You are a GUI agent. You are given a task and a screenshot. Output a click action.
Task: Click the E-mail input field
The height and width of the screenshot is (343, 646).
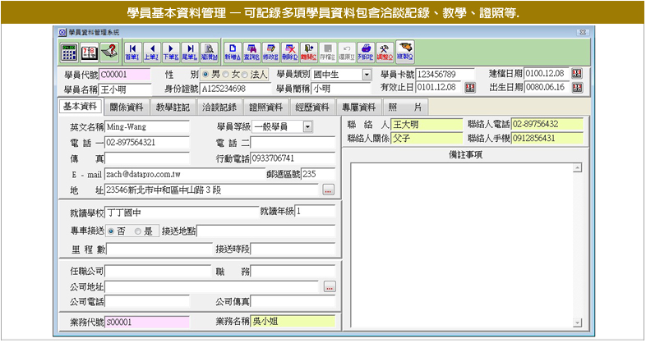click(x=171, y=174)
